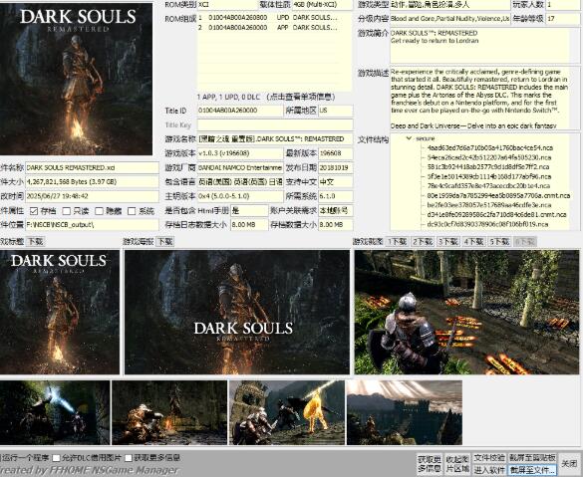Viewport: 583px width, 477px height.
Task: Tick the 获取更多信息 checkbox at bottom
Action: 129,458
